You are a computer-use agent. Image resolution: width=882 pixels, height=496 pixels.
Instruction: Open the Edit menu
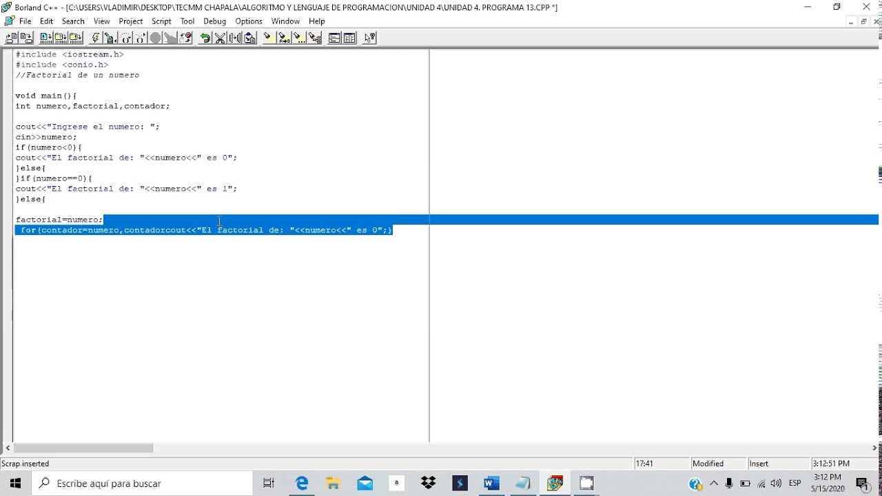(x=46, y=21)
